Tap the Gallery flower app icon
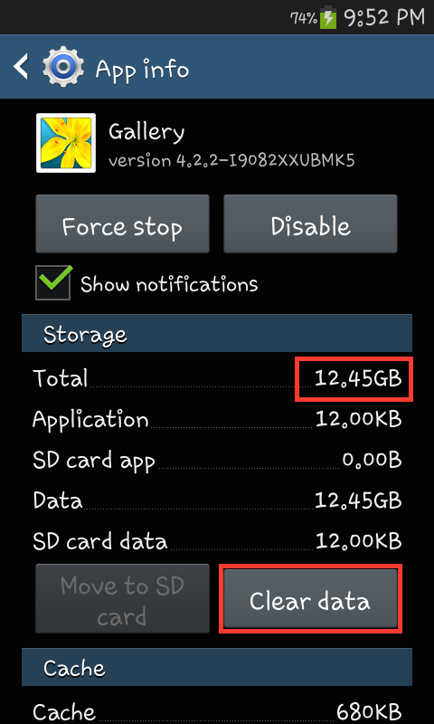The image size is (434, 724). 66,143
